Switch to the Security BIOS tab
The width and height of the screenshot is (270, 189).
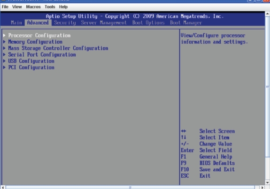(x=65, y=23)
